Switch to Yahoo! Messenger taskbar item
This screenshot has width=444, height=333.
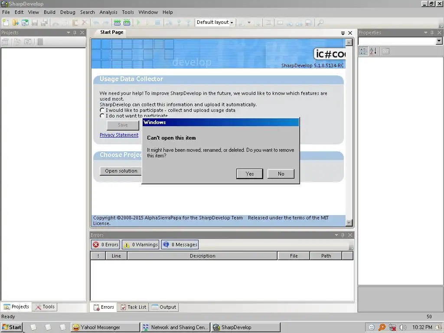(x=105, y=327)
